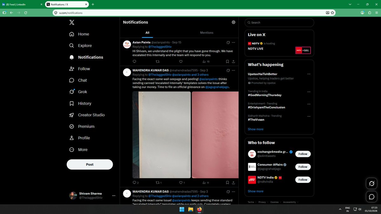Click the Post button

90,165
